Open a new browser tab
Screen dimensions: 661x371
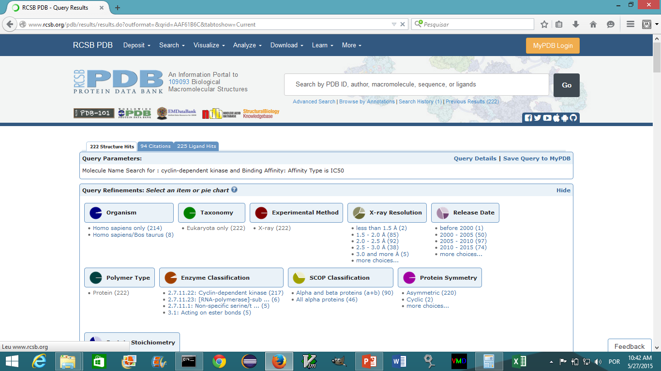[118, 8]
